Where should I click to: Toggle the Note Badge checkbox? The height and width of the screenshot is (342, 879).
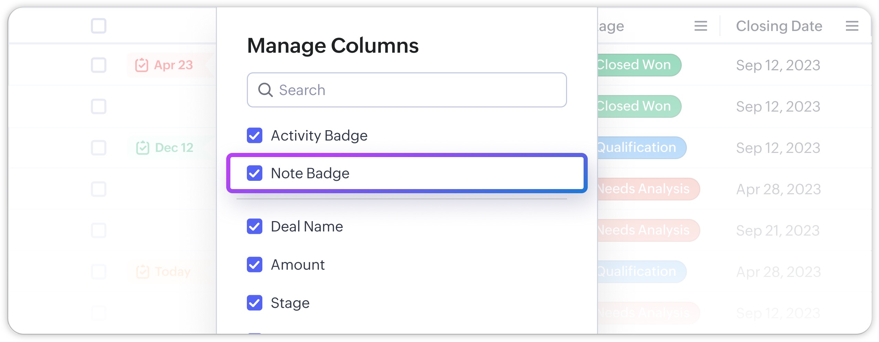(254, 173)
